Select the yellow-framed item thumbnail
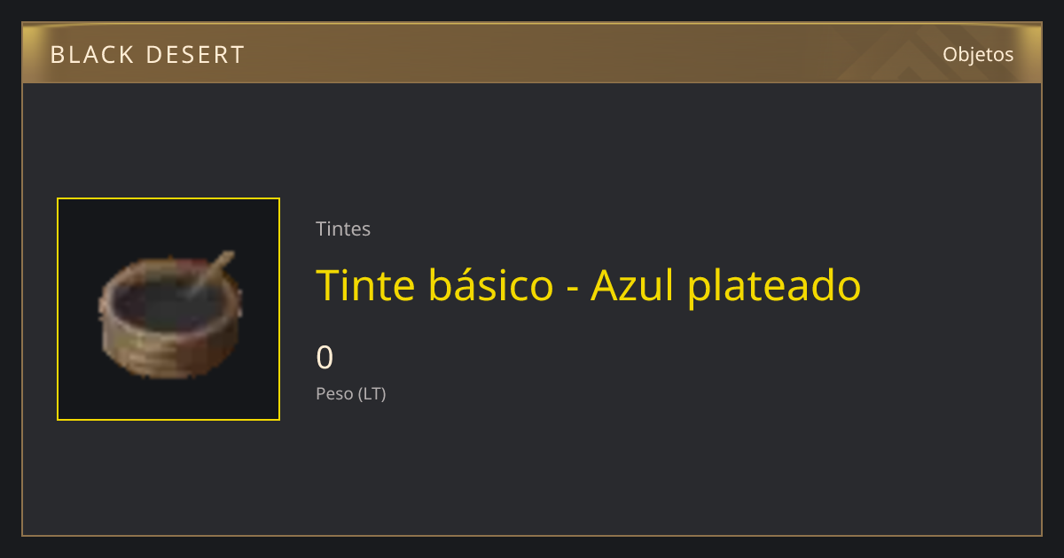 point(168,309)
